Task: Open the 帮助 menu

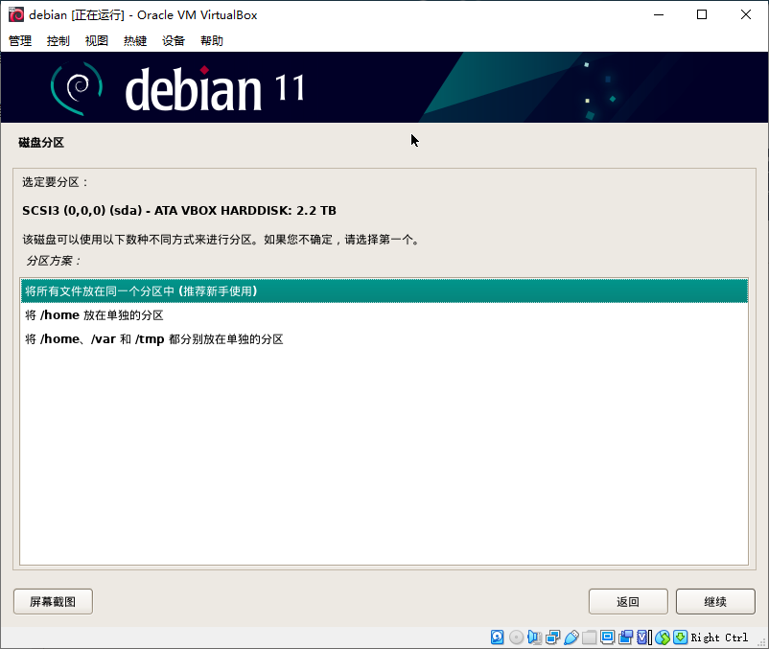Action: pyautogui.click(x=212, y=40)
